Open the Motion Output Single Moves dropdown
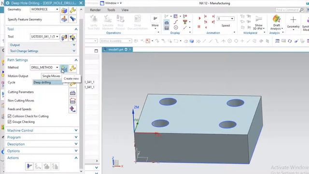Screen dimensions: 309x174 (x=51, y=76)
